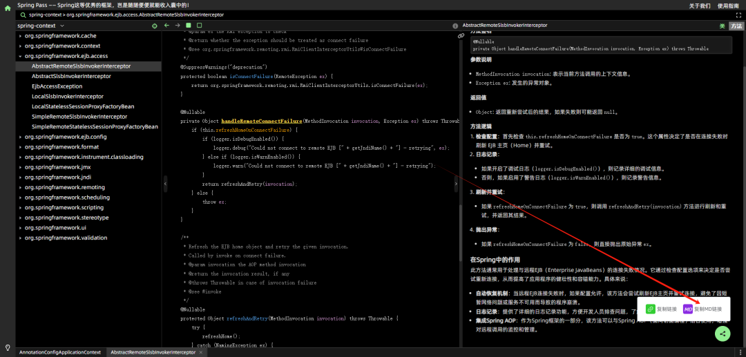The height and width of the screenshot is (357, 746).
Task: Switch to AnnotationConfigApplicationContext bottom tab
Action: click(x=60, y=352)
